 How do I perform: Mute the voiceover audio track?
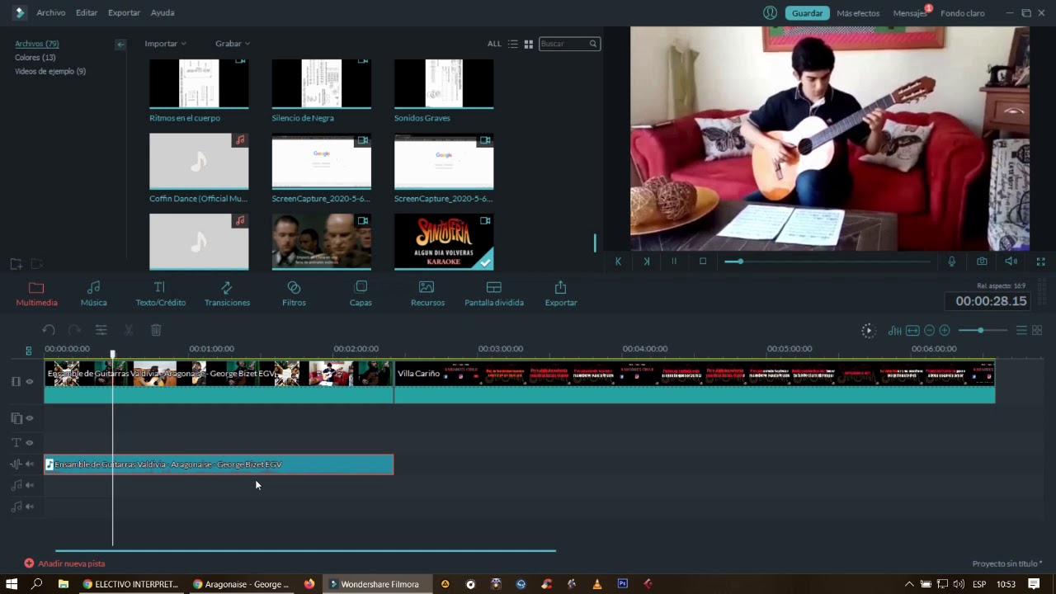pos(30,464)
